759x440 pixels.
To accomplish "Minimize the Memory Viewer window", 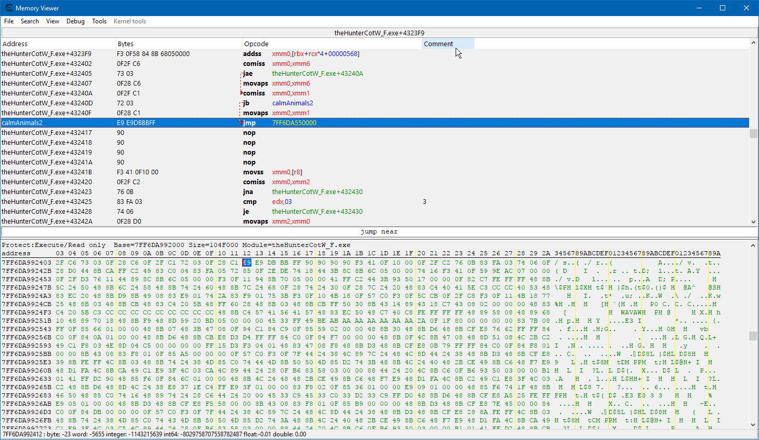I will click(699, 8).
